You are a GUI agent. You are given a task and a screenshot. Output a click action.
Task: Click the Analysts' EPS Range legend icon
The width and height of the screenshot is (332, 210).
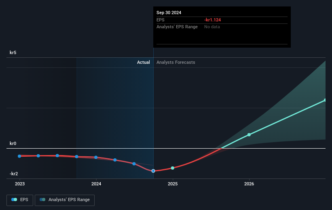(42, 199)
